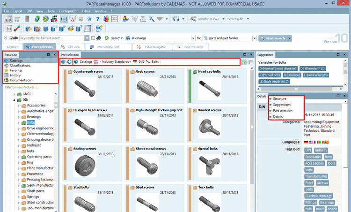Image resolution: width=351 pixels, height=212 pixels.
Task: Click the green plus icon in search bar
Action: tap(107, 38)
